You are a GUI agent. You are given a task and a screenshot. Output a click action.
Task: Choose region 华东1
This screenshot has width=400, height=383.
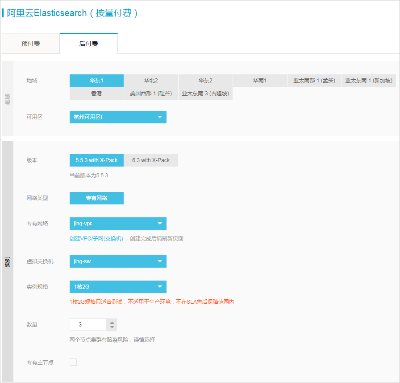[x=96, y=81]
